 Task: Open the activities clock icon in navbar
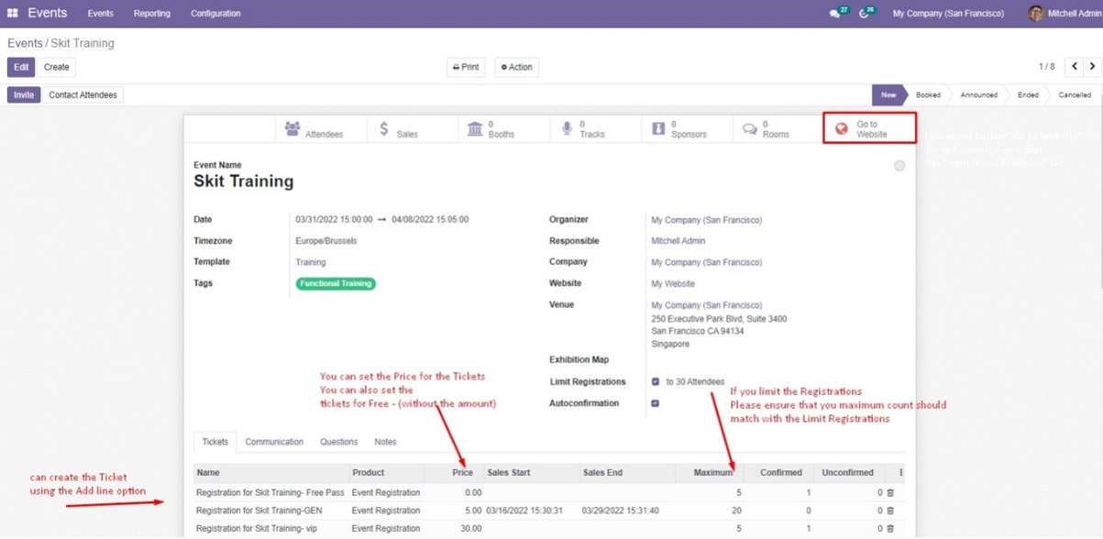[865, 14]
